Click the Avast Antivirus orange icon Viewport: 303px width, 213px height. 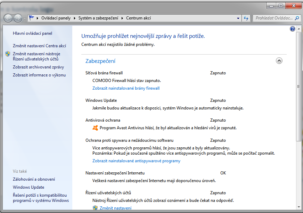point(95,128)
